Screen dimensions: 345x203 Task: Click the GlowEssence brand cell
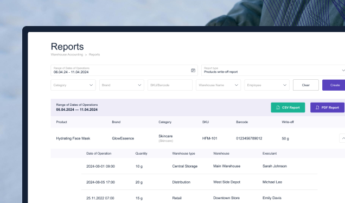tap(123, 138)
